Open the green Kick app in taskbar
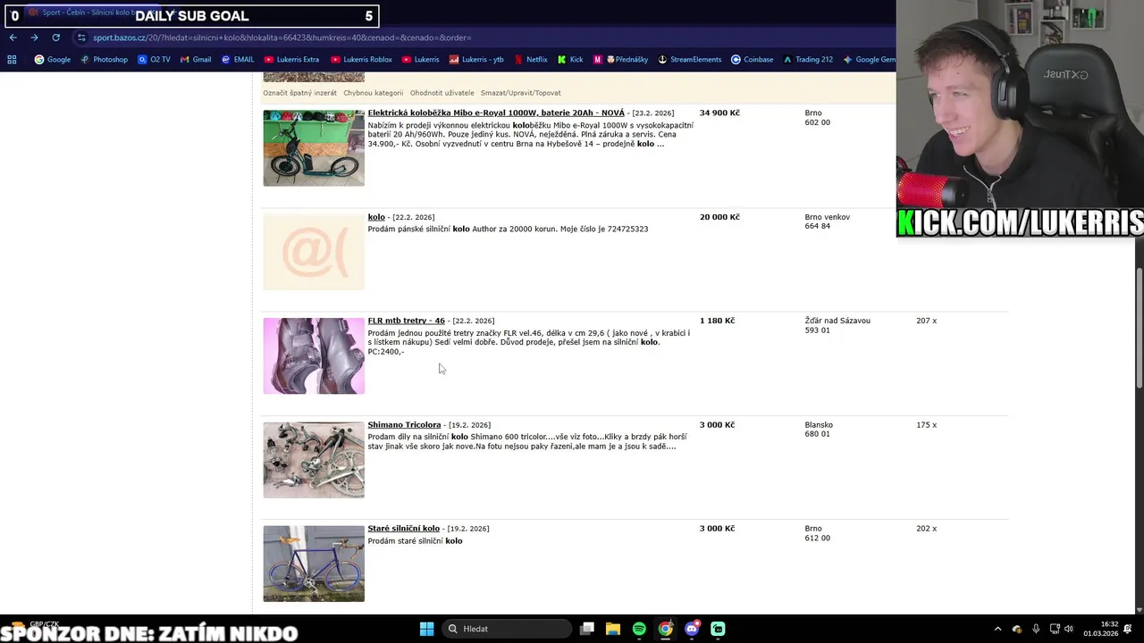The image size is (1144, 643). [x=718, y=629]
